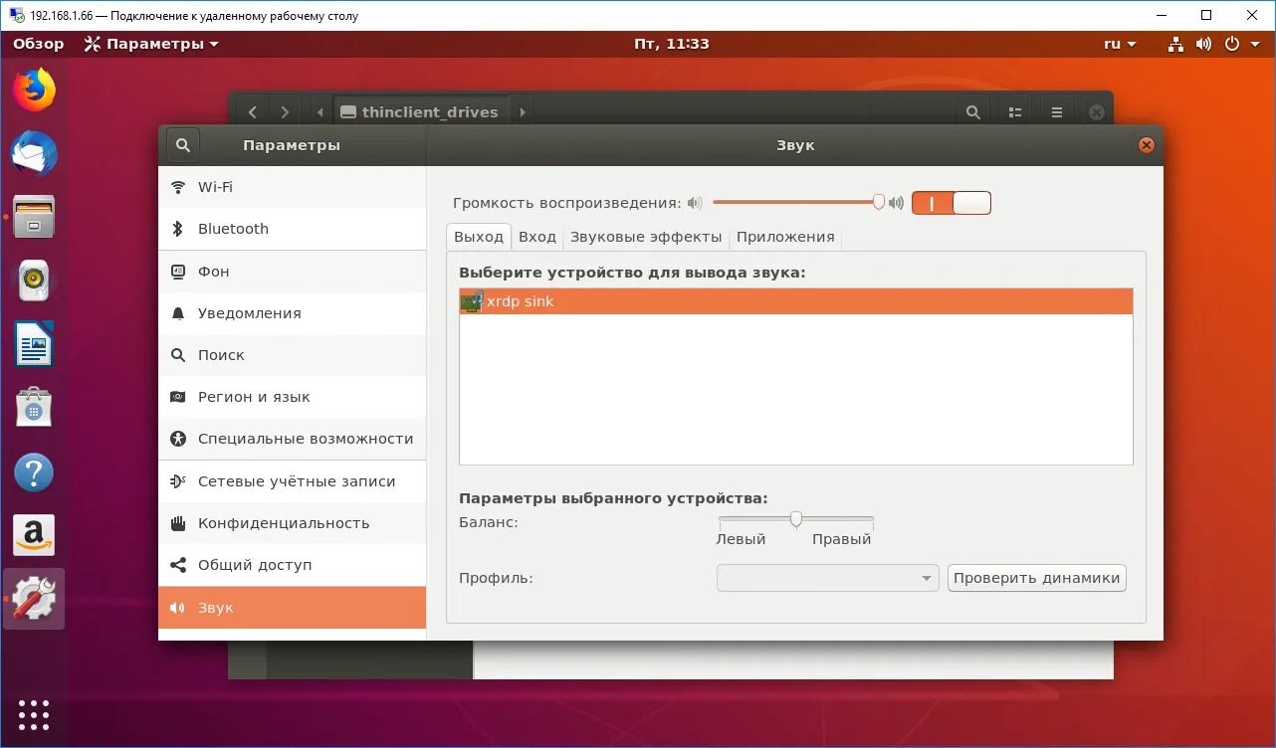Click the volume icon in top bar
Viewport: 1276px width, 748px height.
click(1203, 44)
